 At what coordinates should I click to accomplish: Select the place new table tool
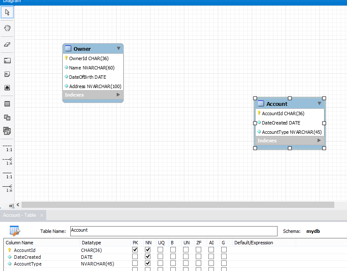click(7, 104)
